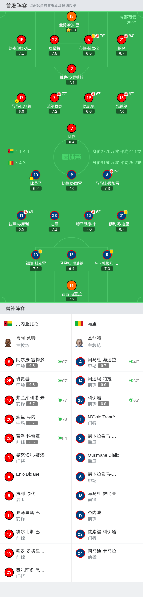143x597 pixels.
Task: Open substitute 阿尔法-塞梅多 row
Action: (x=36, y=362)
